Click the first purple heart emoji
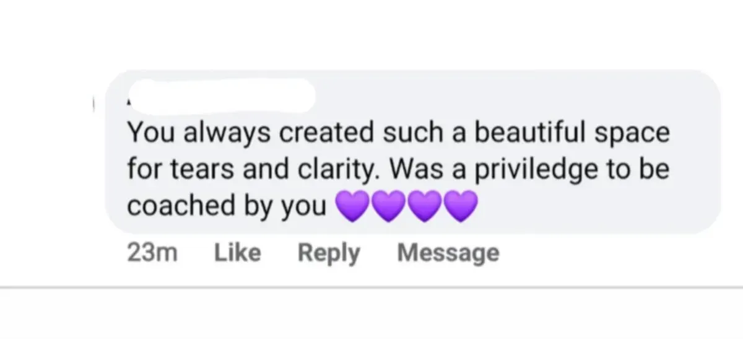This screenshot has width=743, height=339. tap(352, 206)
